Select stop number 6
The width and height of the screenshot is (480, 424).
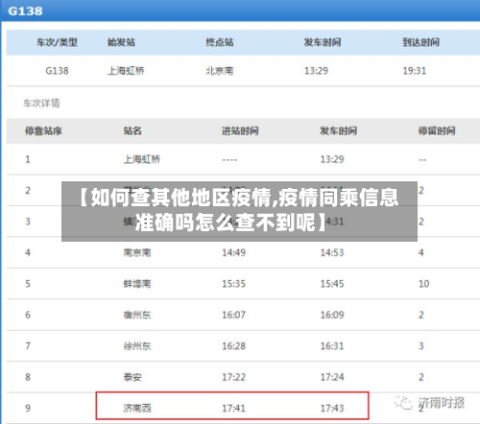pos(28,315)
